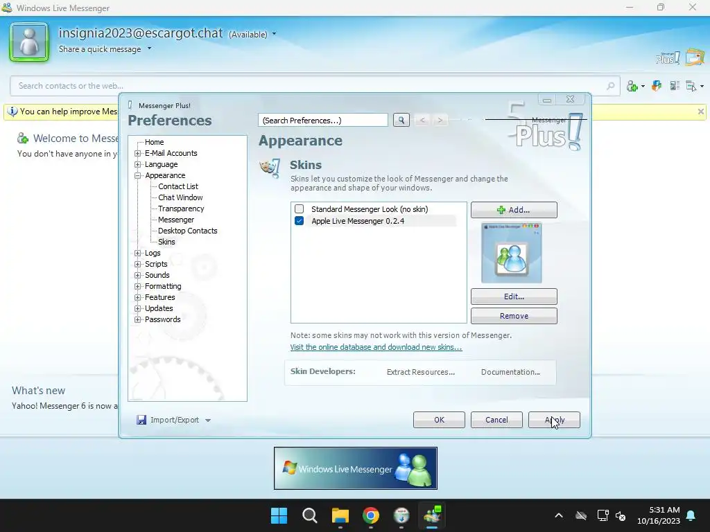The height and width of the screenshot is (532, 710).
Task: Click the info icon on yellow bar
Action: (x=12, y=112)
